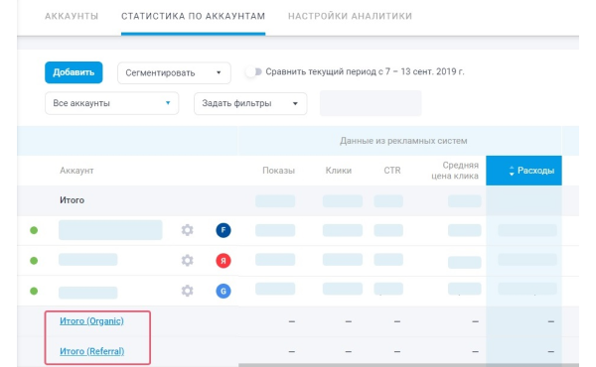The width and height of the screenshot is (596, 367).
Task: Expand the 'Все аккаунты' dropdown
Action: 111,103
